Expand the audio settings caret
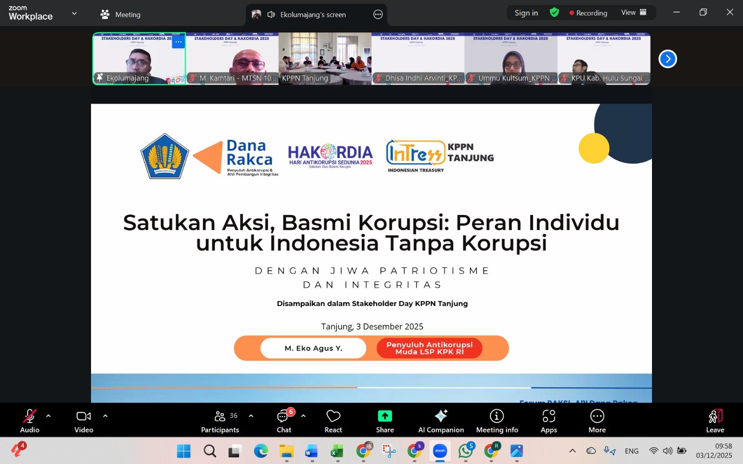The height and width of the screenshot is (464, 743). click(x=48, y=416)
